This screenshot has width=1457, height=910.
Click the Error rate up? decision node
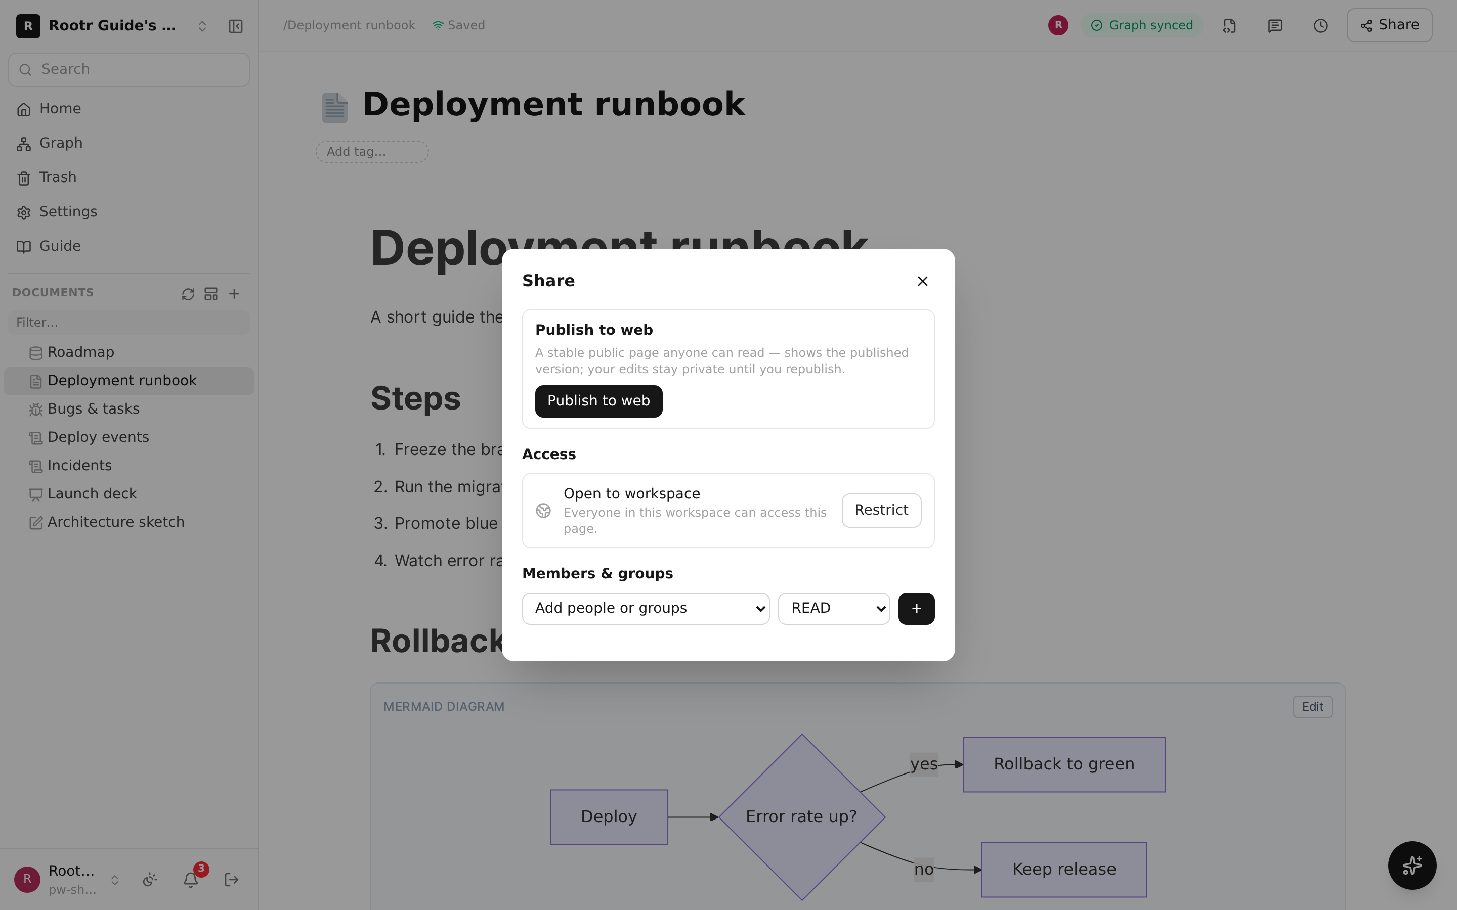[801, 816]
